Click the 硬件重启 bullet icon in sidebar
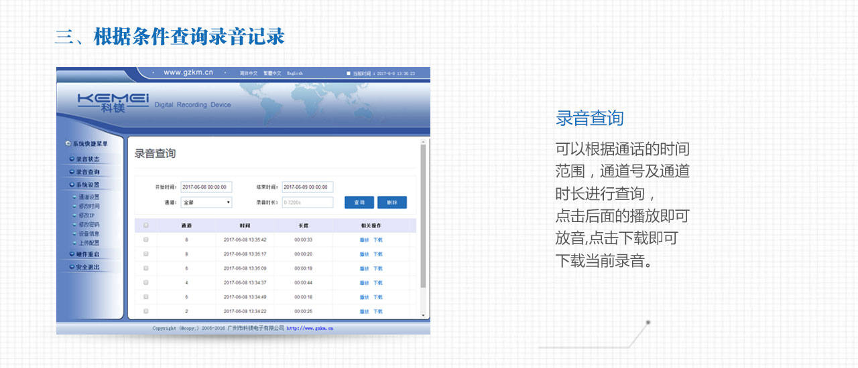 (x=72, y=254)
